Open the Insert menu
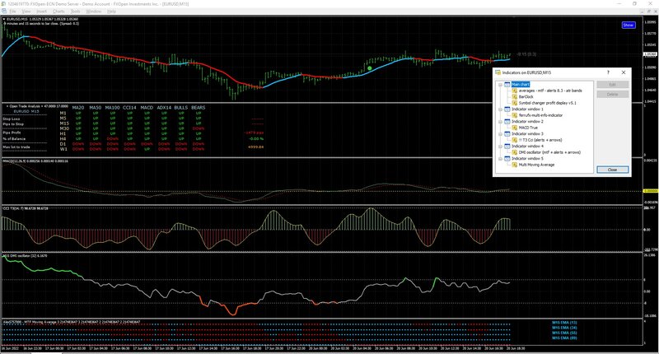This screenshot has height=354, width=659. [x=41, y=12]
